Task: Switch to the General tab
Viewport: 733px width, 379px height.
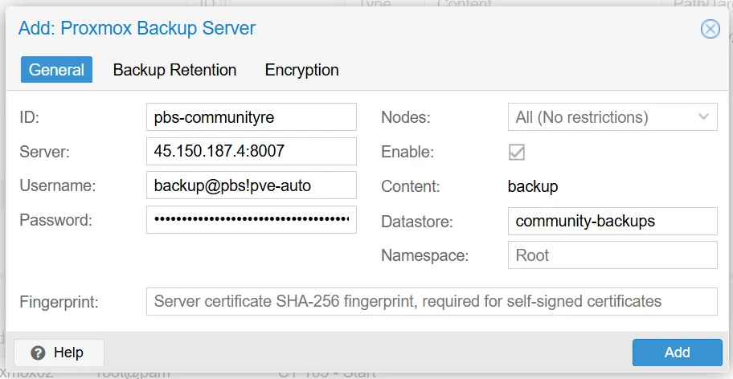Action: point(56,70)
